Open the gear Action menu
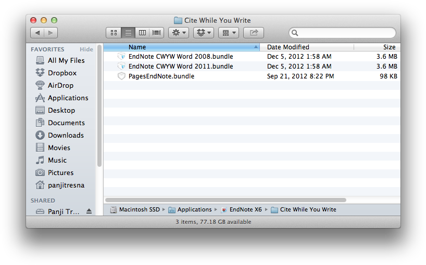 (179, 33)
